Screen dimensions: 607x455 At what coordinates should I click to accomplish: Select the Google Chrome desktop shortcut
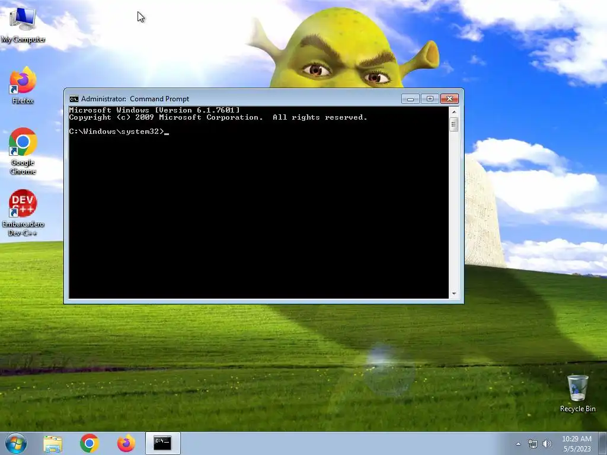click(x=23, y=151)
